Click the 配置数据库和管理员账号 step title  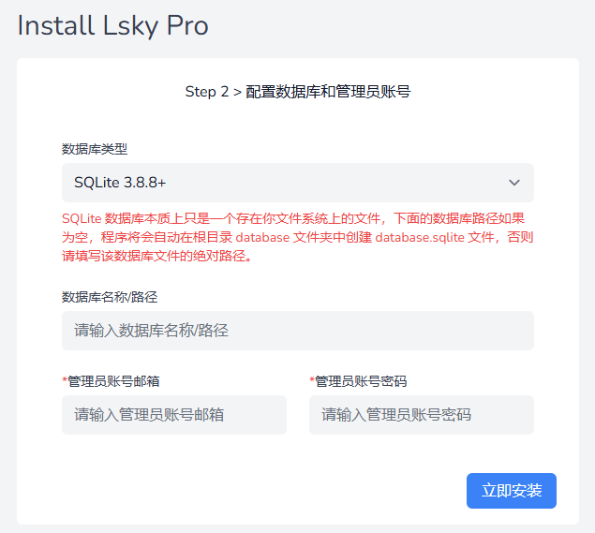click(328, 92)
